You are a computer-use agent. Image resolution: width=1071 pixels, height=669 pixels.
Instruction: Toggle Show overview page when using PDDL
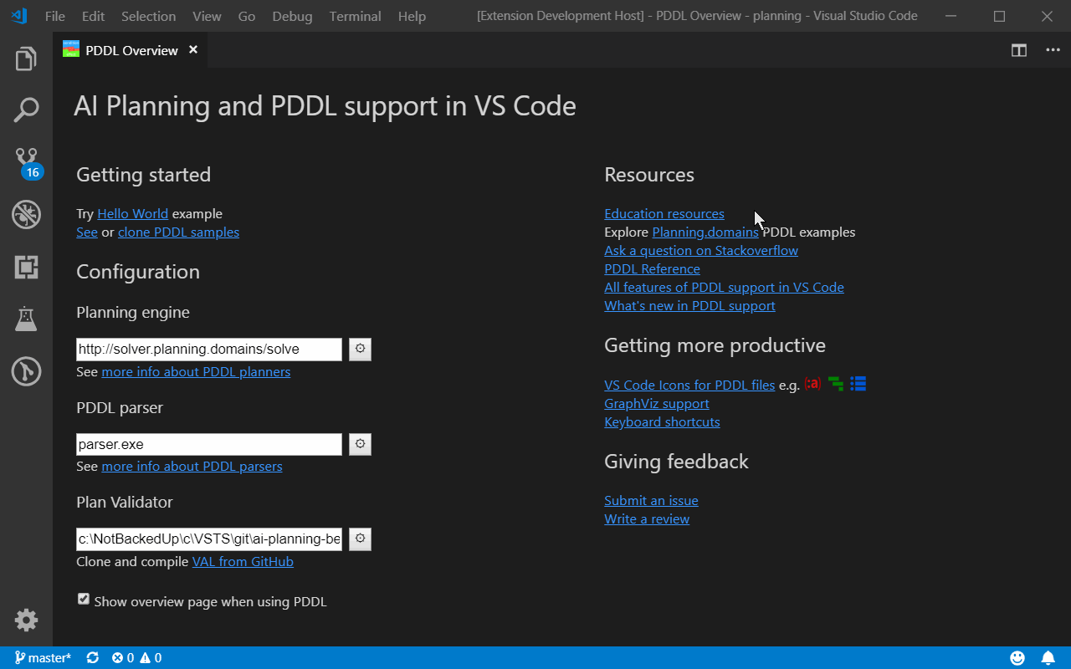click(84, 599)
